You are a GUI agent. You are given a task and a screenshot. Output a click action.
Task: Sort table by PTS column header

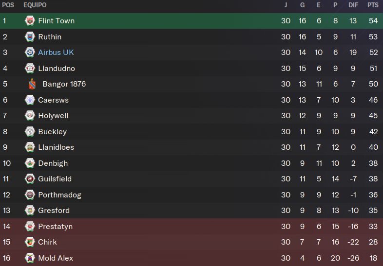pyautogui.click(x=373, y=5)
